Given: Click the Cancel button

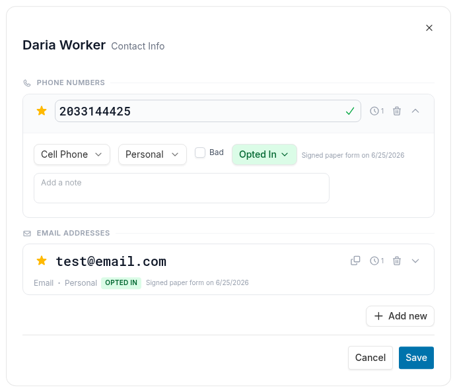Looking at the screenshot, I should (x=370, y=358).
